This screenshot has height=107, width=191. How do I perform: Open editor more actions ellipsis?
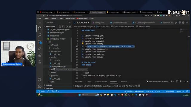click(x=187, y=23)
